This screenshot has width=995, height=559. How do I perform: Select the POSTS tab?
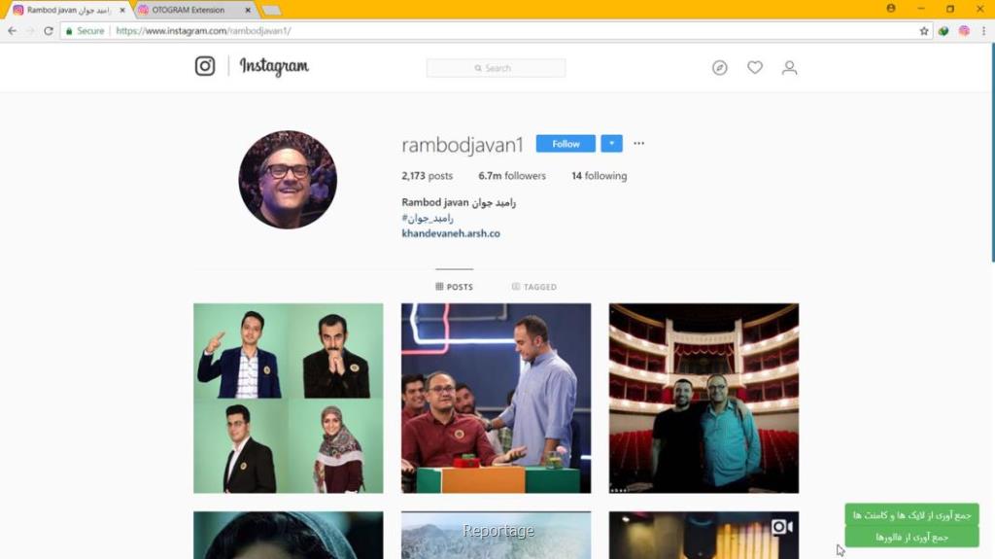(x=455, y=287)
